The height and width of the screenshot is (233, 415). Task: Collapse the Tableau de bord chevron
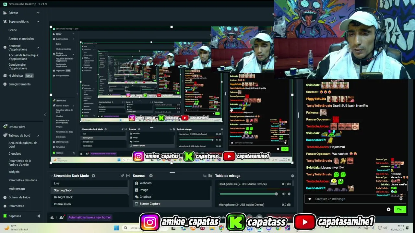(38, 136)
